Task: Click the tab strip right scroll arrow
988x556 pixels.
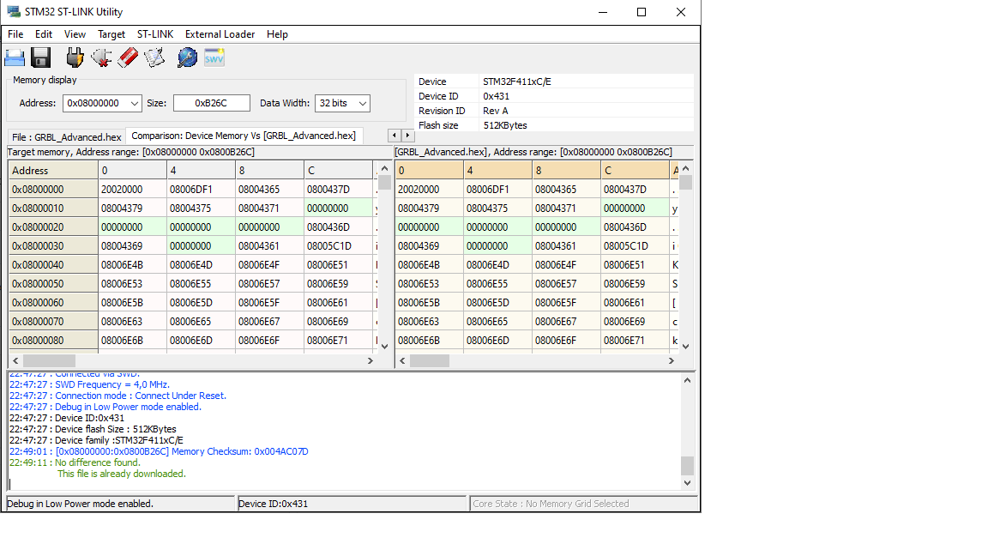Action: coord(407,135)
